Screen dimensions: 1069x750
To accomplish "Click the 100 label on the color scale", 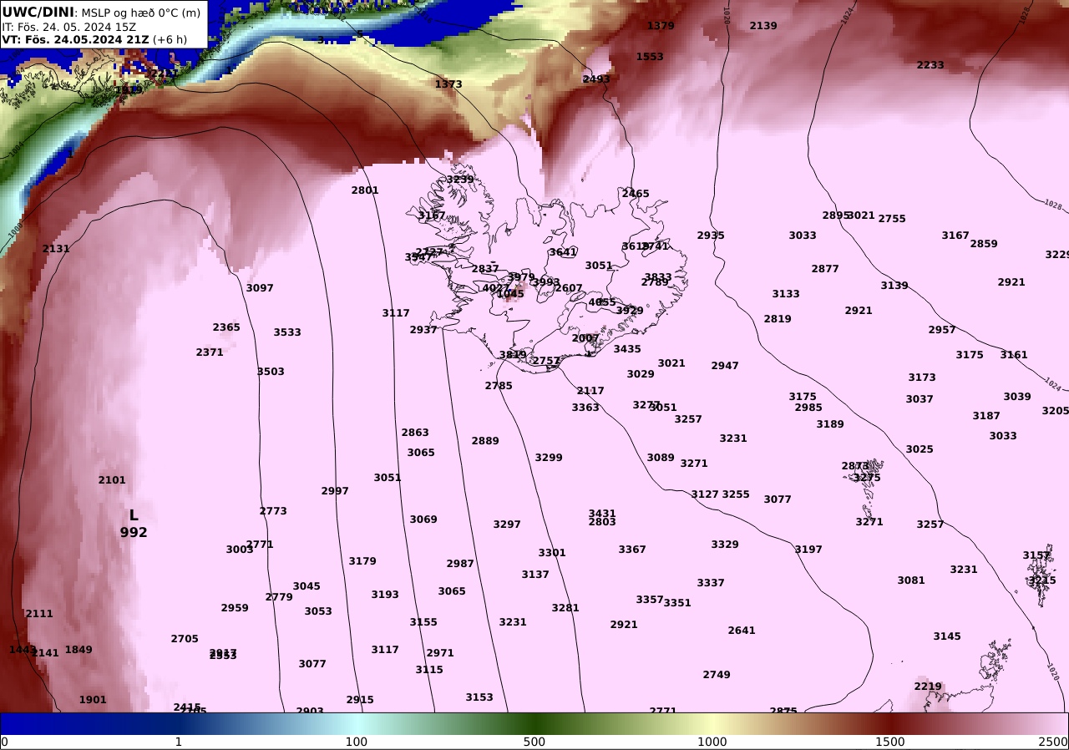I will tap(357, 742).
